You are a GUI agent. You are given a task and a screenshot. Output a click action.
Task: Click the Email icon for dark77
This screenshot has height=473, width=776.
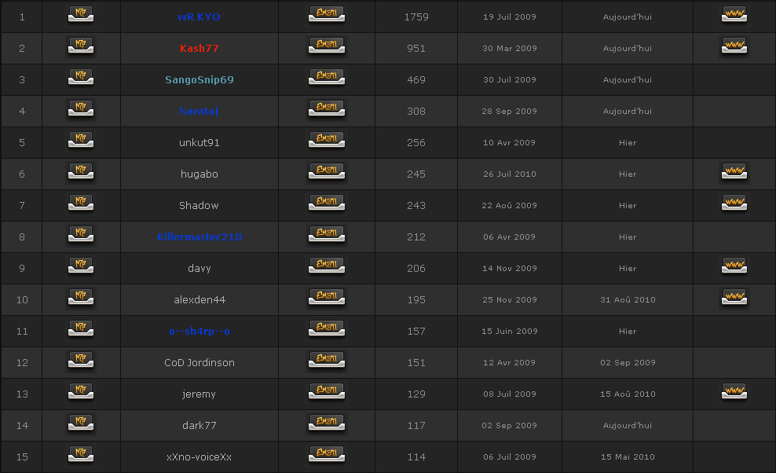click(327, 423)
